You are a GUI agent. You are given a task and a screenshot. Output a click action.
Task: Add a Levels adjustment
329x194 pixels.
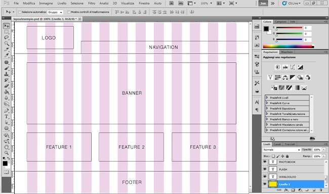(x=285, y=67)
